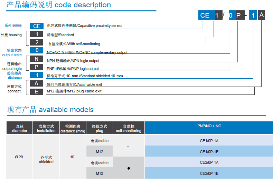The height and width of the screenshot is (180, 273).
Task: Select the installation column header
Action: [46, 128]
